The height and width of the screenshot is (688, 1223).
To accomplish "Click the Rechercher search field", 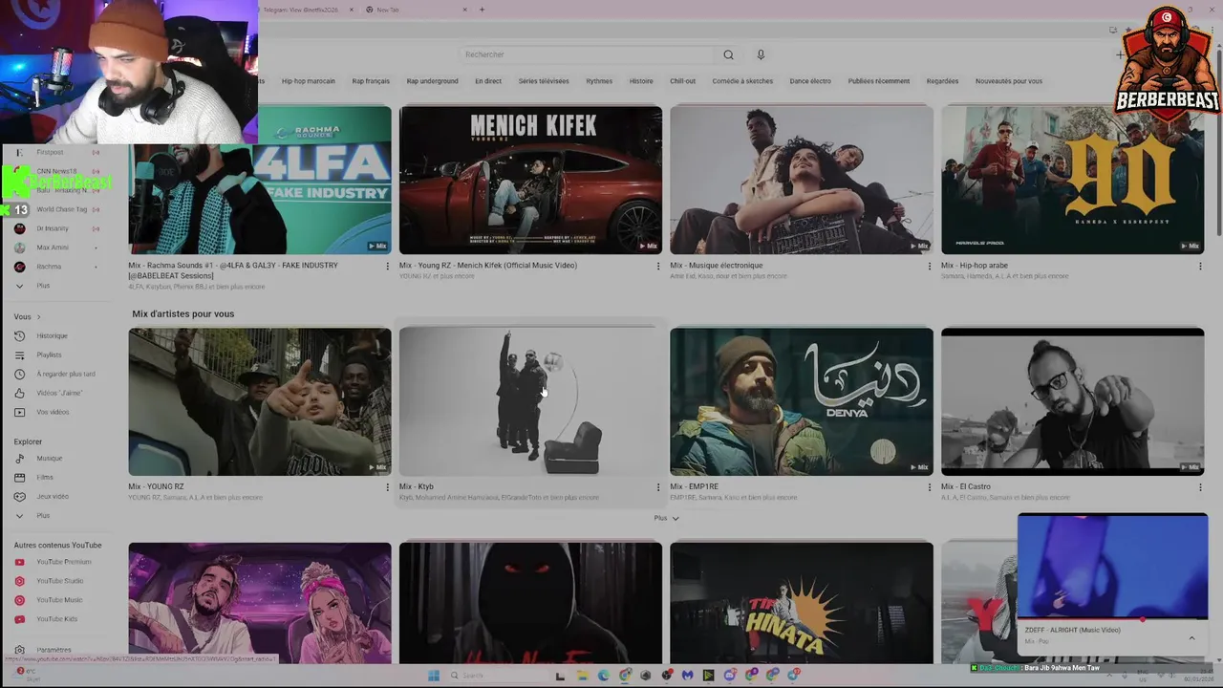I will (x=585, y=54).
